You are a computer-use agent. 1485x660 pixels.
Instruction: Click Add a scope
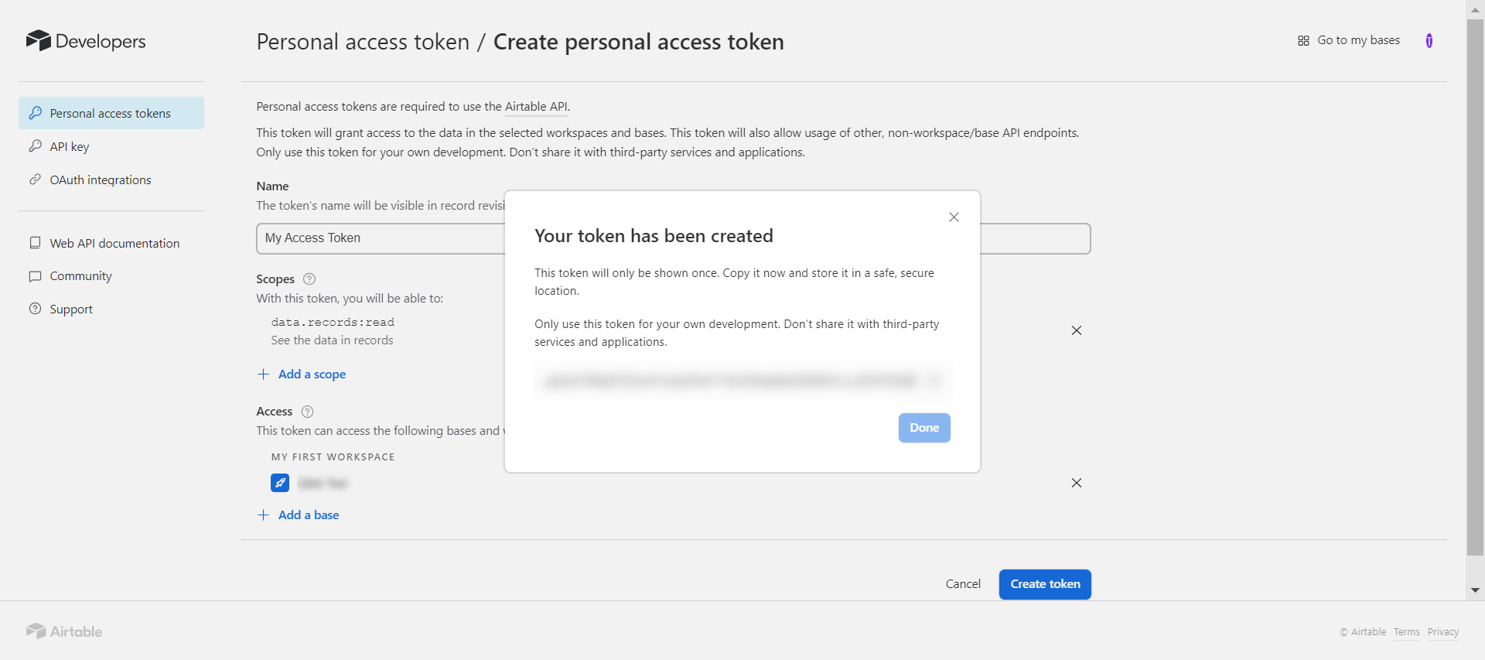(311, 374)
